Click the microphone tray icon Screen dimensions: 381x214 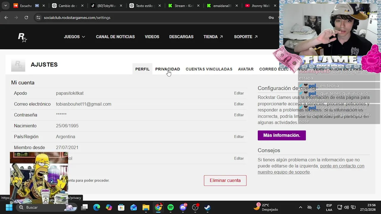point(318,207)
